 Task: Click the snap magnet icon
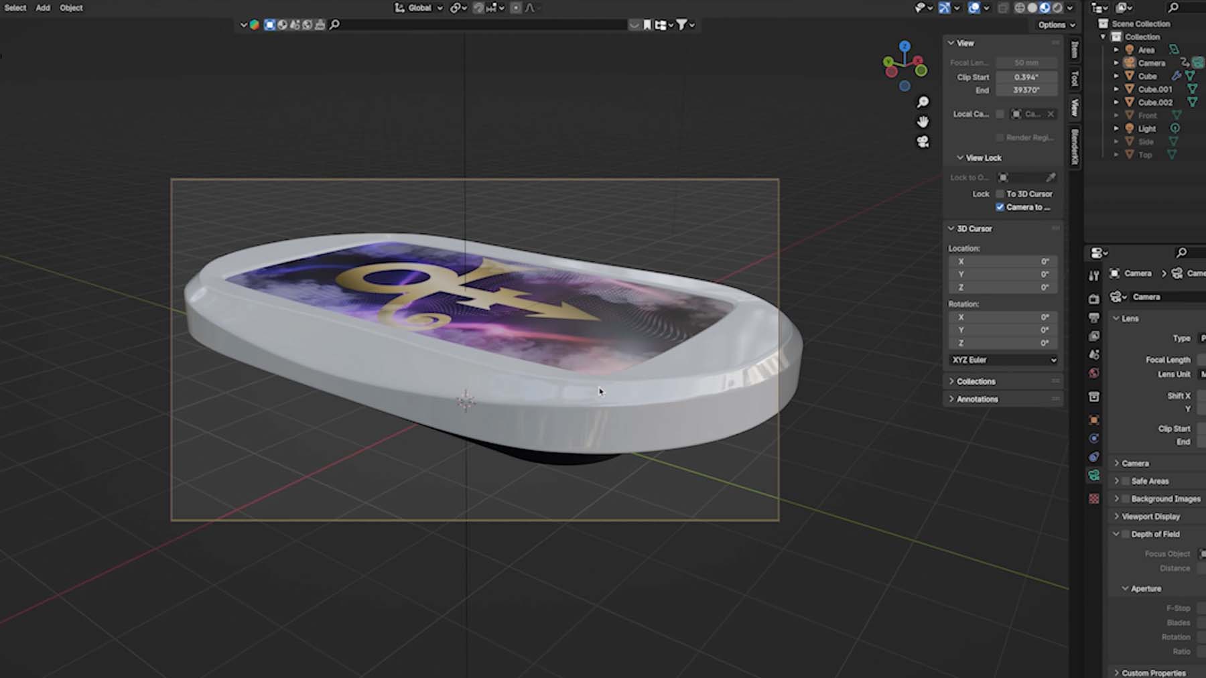[478, 8]
